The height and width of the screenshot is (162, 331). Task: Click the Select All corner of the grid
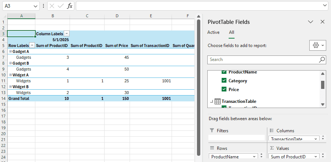point(4,16)
